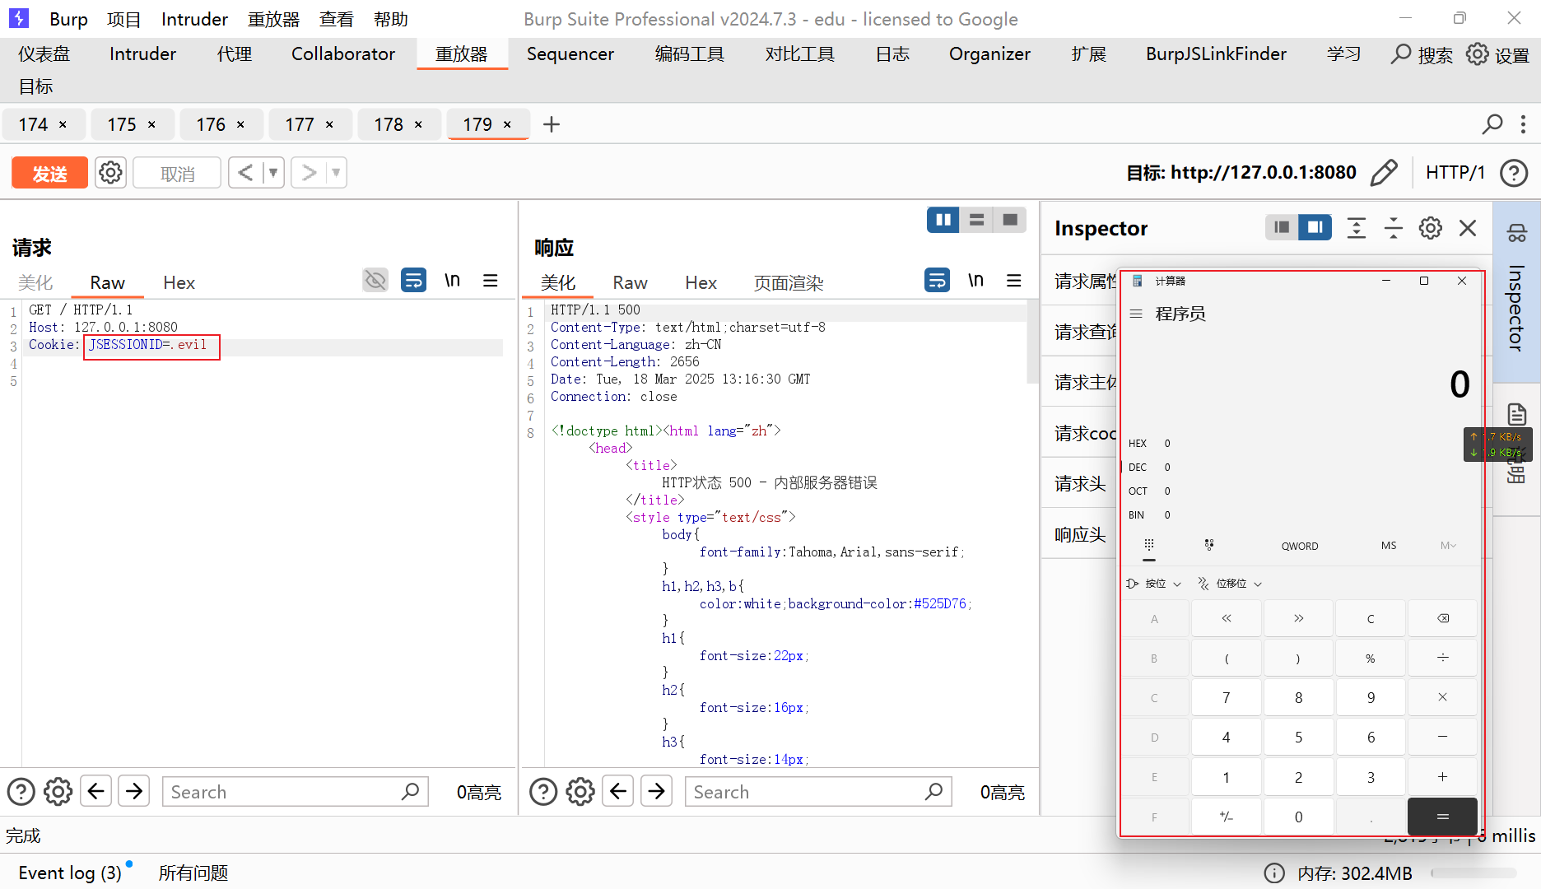Image resolution: width=1541 pixels, height=889 pixels.
Task: Select combined tabbed layout view
Action: coord(1010,220)
